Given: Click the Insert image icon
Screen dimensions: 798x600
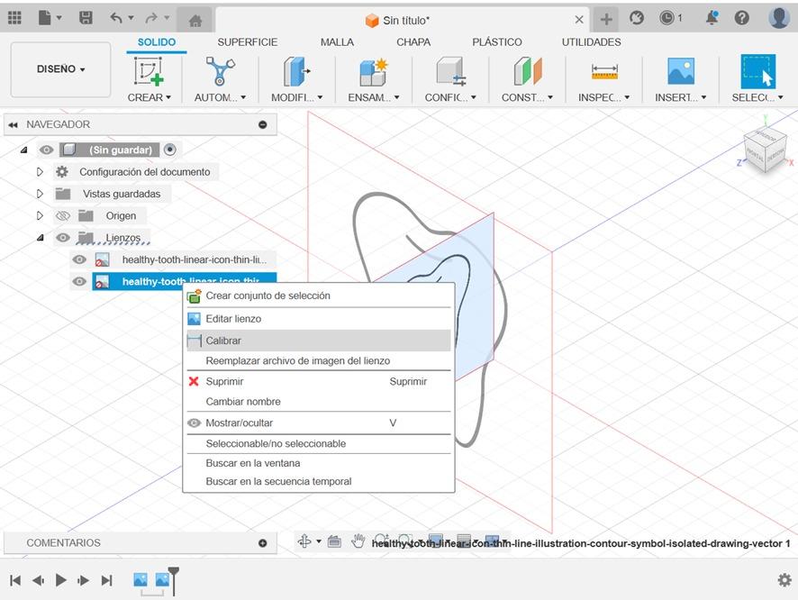Looking at the screenshot, I should click(x=680, y=71).
